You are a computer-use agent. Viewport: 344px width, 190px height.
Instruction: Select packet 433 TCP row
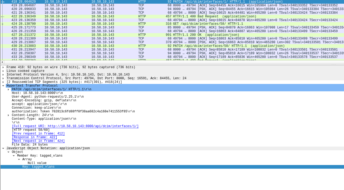172,57
